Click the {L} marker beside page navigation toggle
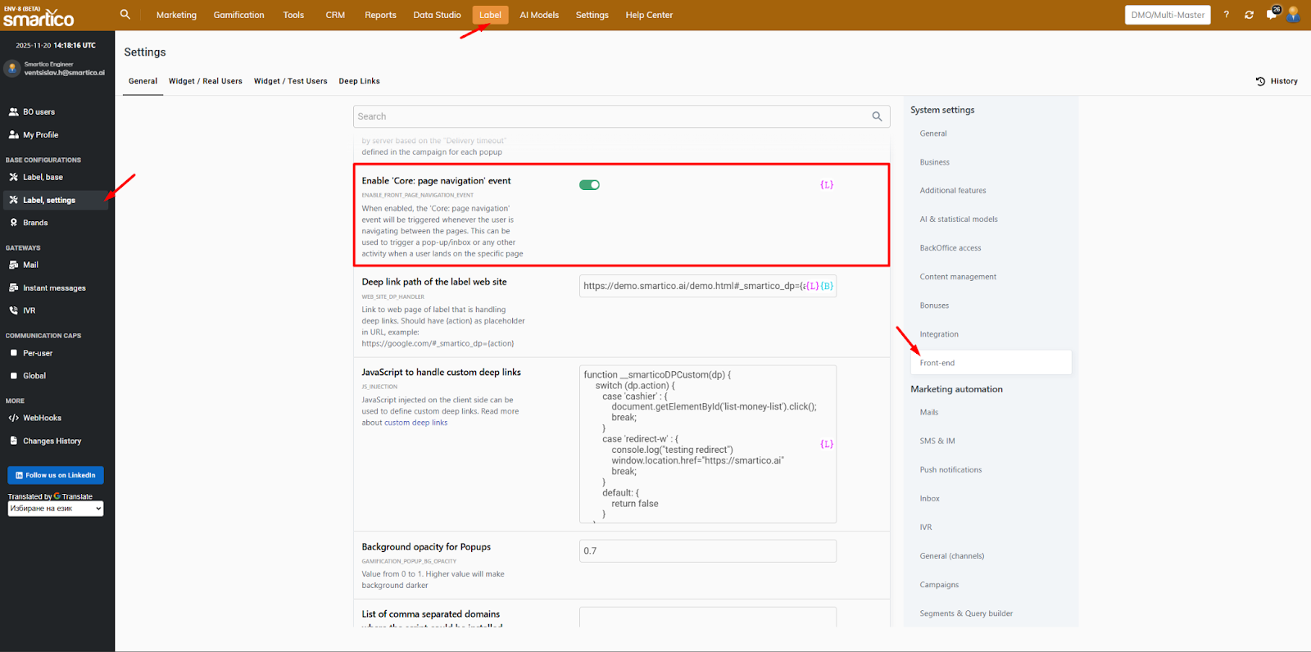This screenshot has width=1311, height=652. [827, 185]
